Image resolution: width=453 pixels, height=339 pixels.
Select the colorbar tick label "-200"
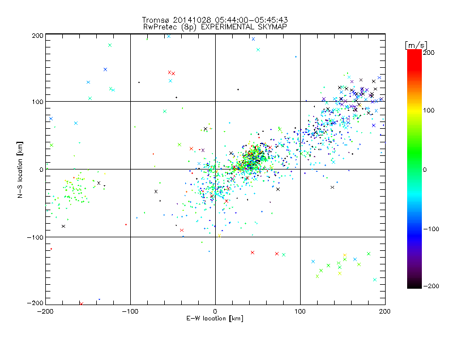point(431,286)
